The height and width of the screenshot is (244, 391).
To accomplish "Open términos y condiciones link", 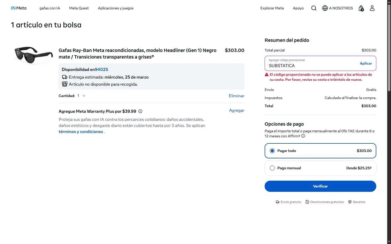I will coord(81,132).
